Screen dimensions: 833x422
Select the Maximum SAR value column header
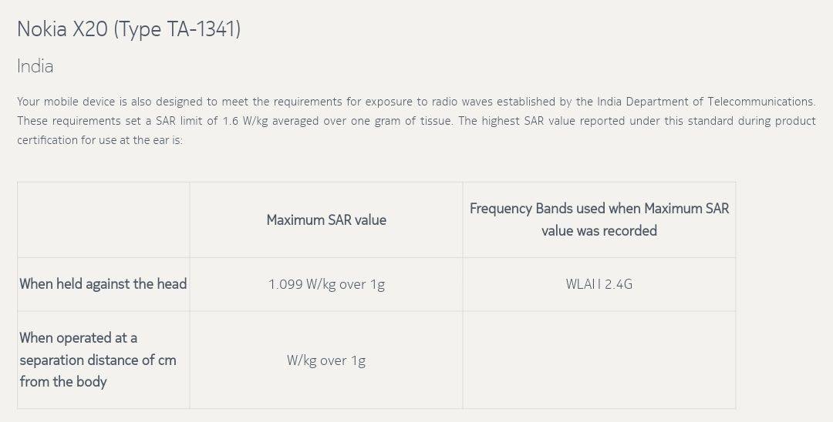tap(326, 220)
